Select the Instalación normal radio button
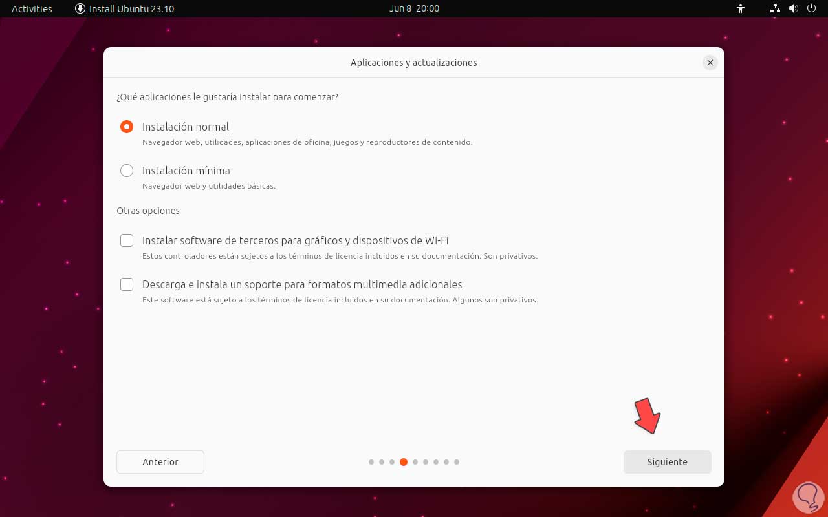The image size is (828, 517). 127,127
